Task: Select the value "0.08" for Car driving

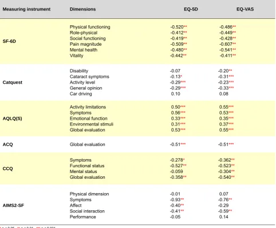Action: (x=224, y=94)
